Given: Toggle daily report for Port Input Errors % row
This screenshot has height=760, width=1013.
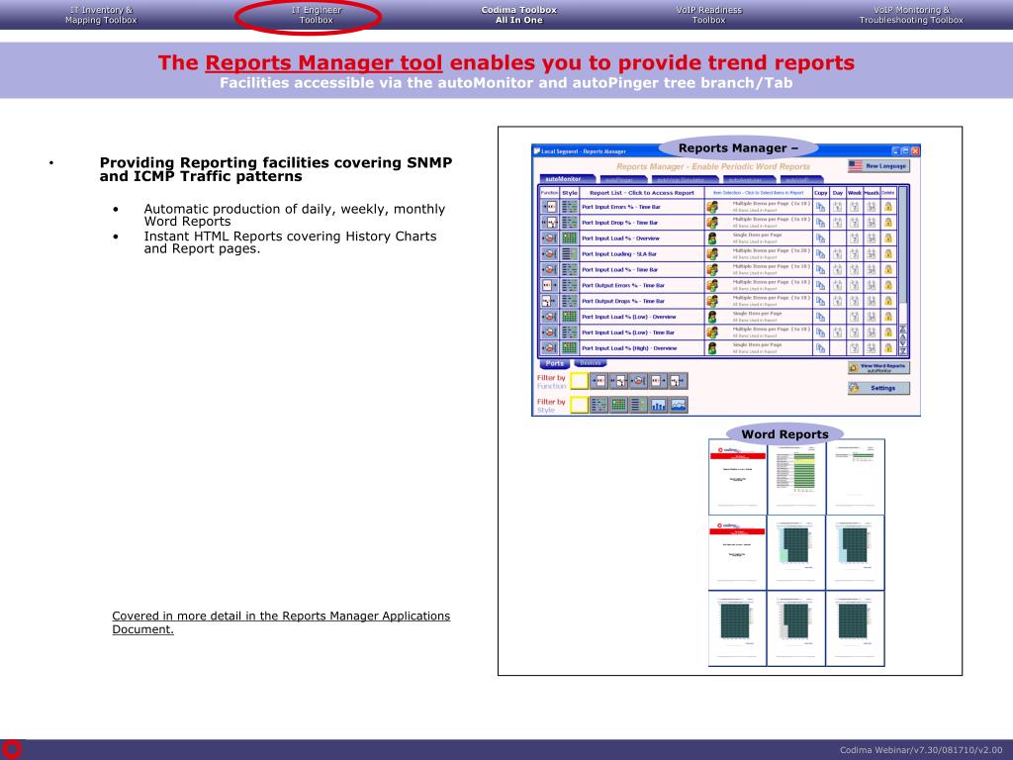Looking at the screenshot, I should point(837,207).
